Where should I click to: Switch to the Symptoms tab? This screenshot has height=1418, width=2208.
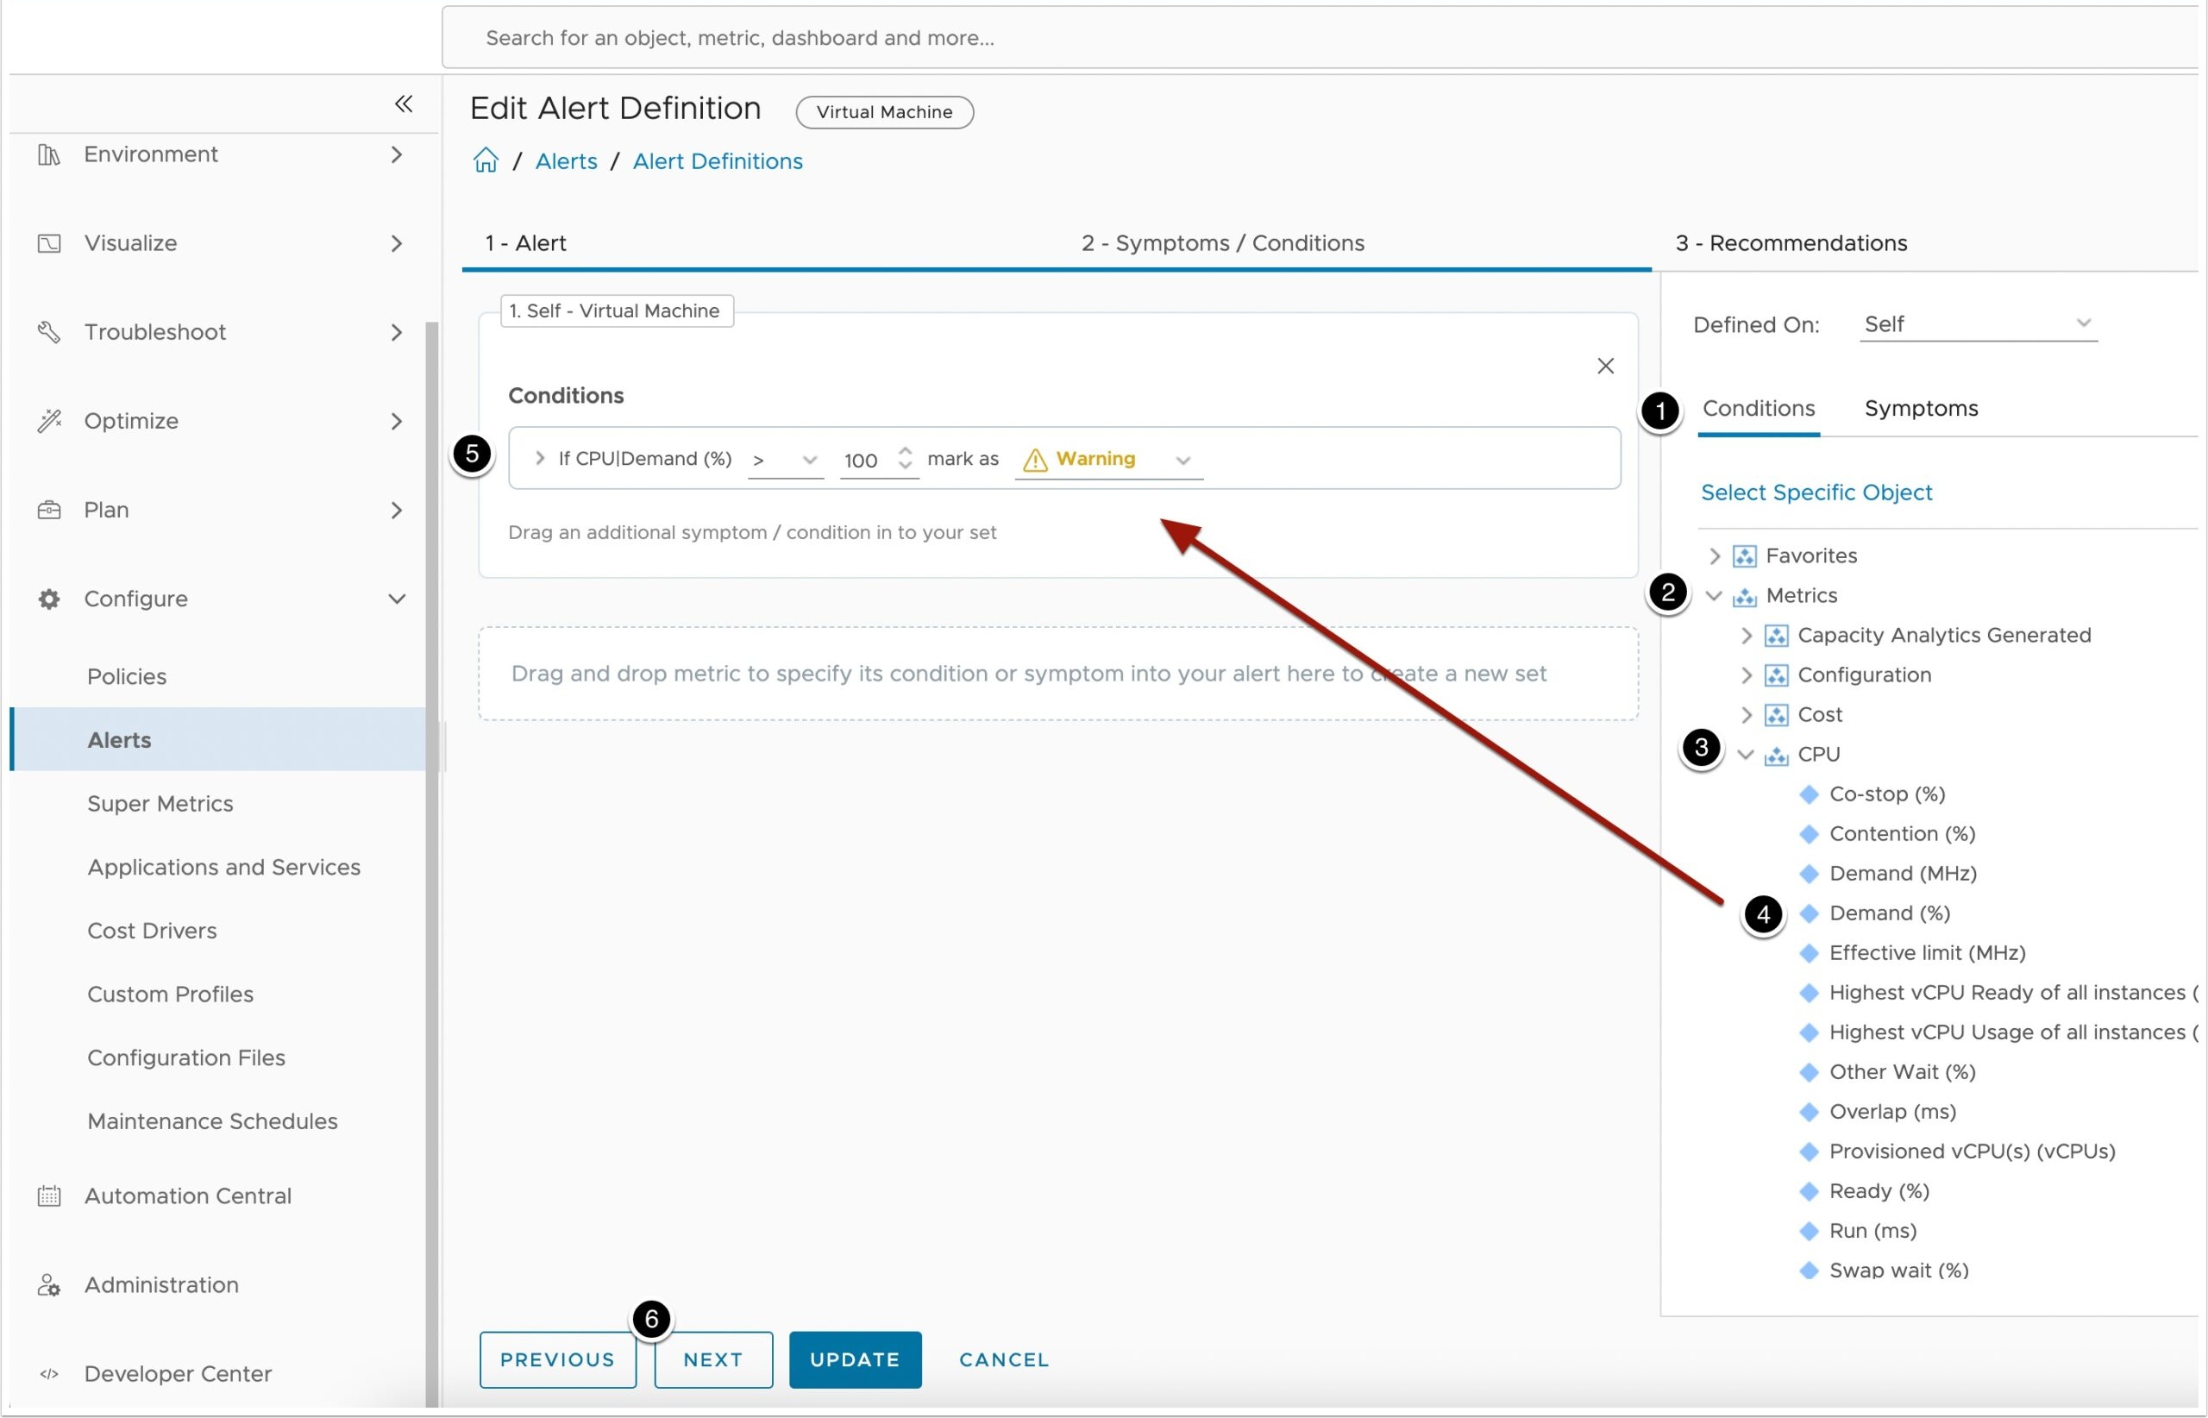point(1921,408)
